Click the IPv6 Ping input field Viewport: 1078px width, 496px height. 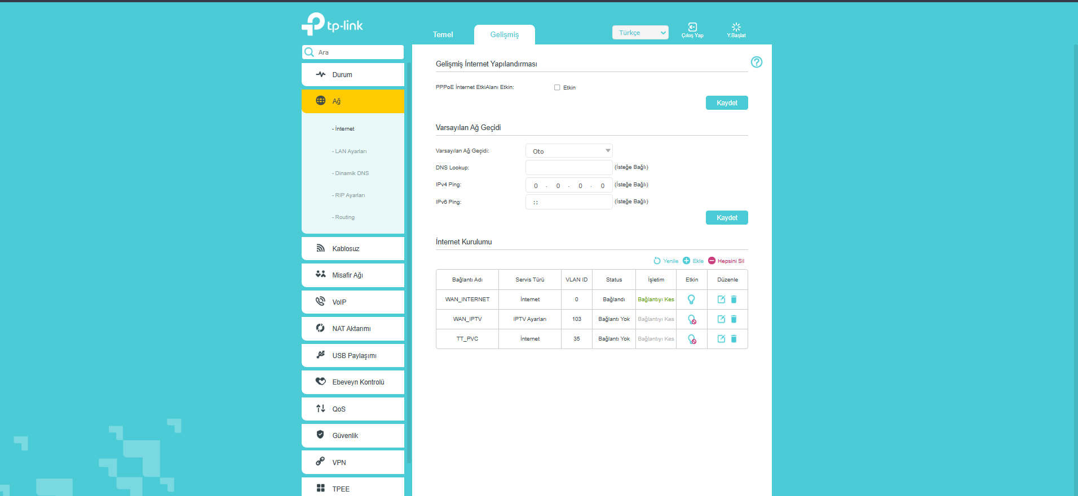coord(569,202)
